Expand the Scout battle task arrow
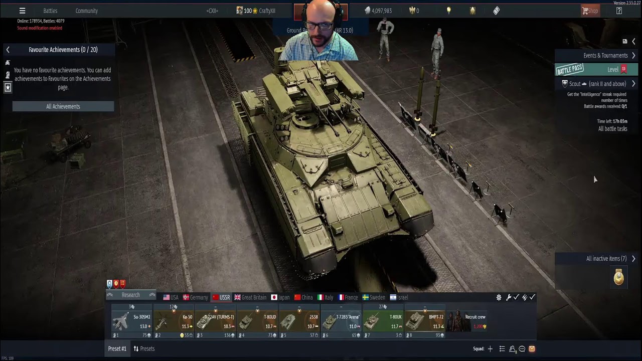642x361 pixels. point(633,84)
